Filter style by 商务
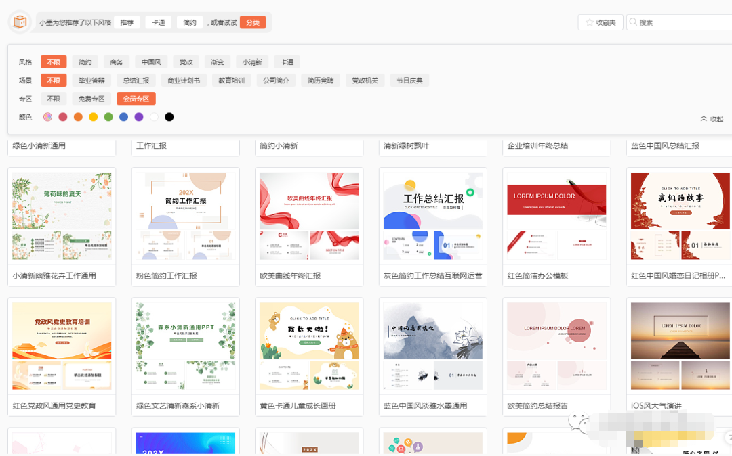The width and height of the screenshot is (732, 456). [117, 62]
